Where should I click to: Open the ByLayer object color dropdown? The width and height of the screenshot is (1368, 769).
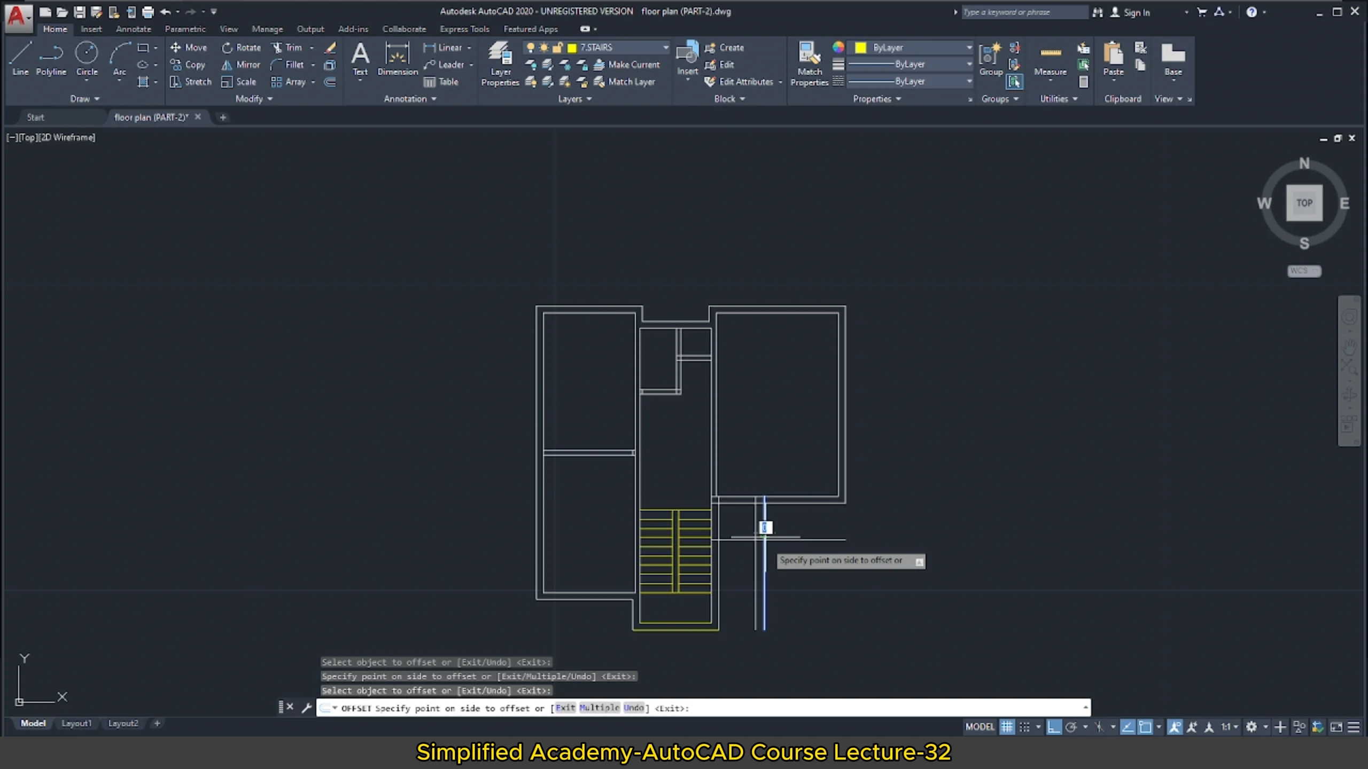969,48
